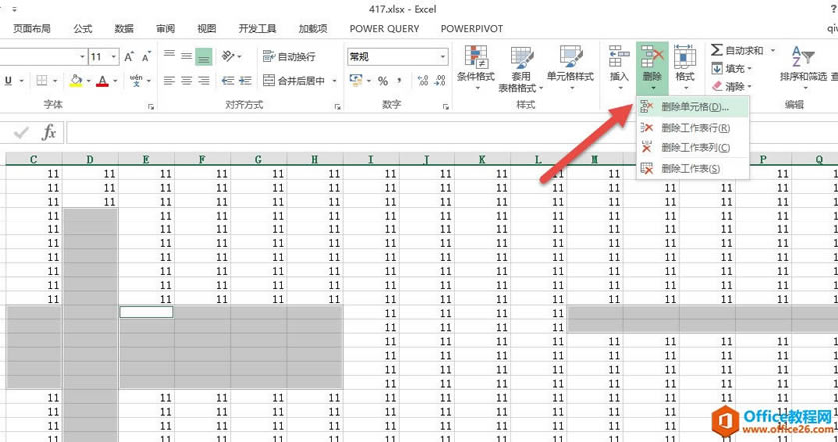Image resolution: width=838 pixels, height=442 pixels.
Task: Click the increase font size icon
Action: (131, 57)
